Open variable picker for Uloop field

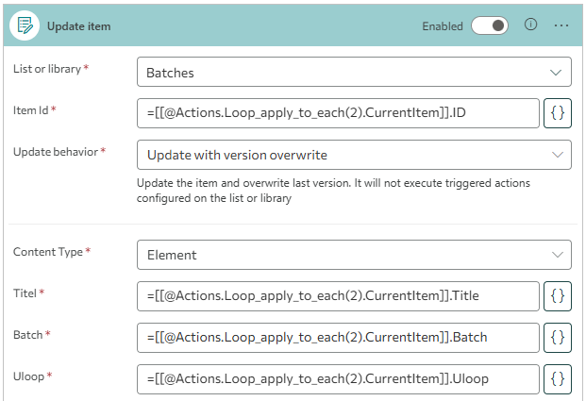point(558,378)
